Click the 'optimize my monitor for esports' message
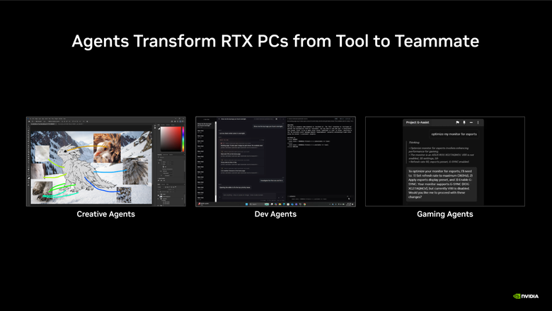 [454, 134]
